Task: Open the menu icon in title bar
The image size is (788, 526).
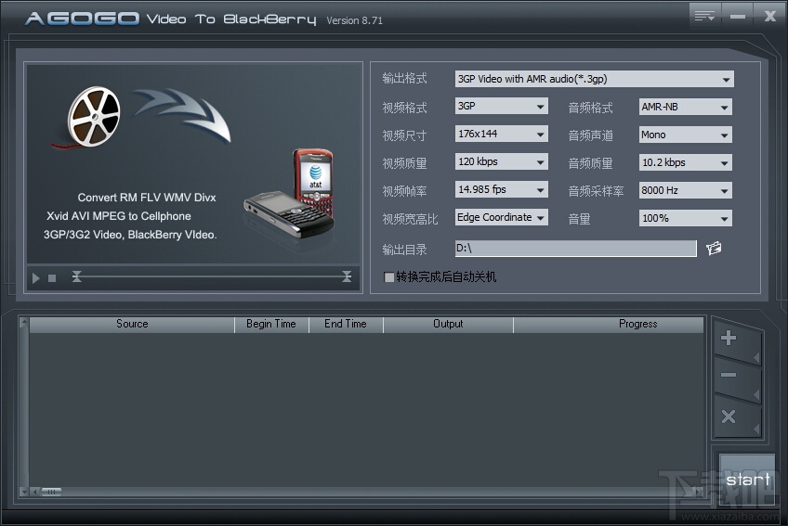Action: 704,16
